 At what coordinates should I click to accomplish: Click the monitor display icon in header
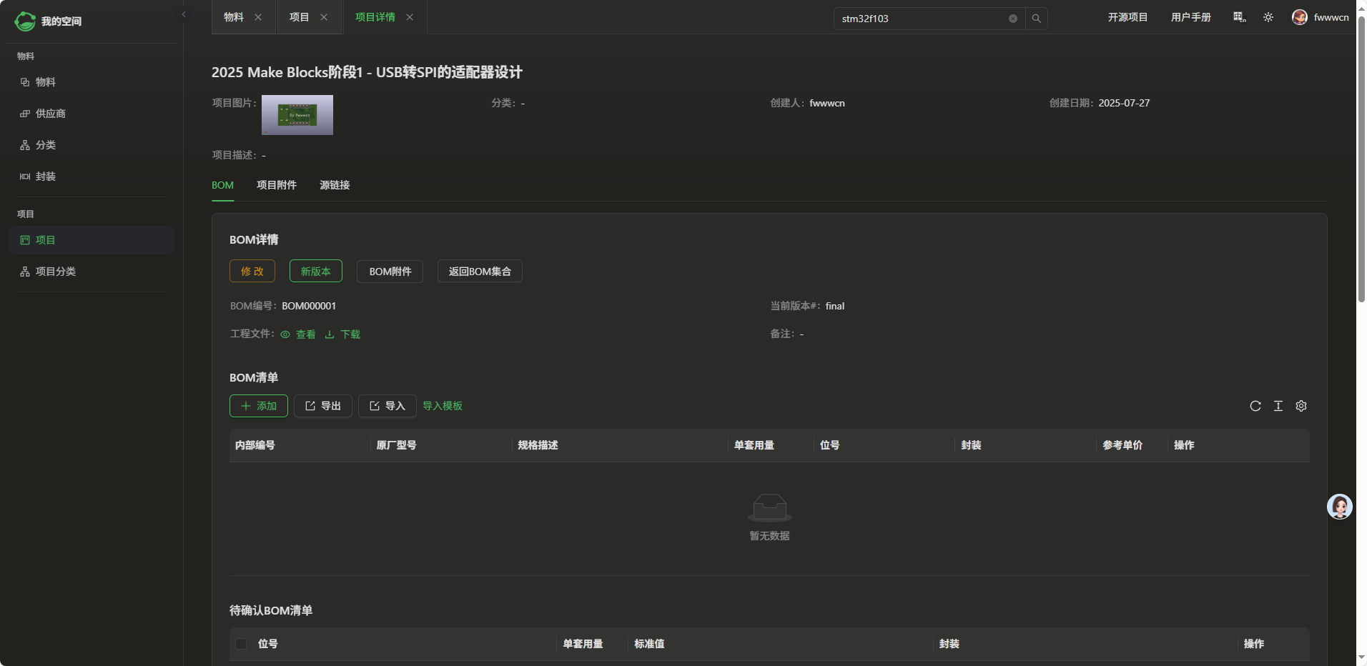coord(1240,17)
